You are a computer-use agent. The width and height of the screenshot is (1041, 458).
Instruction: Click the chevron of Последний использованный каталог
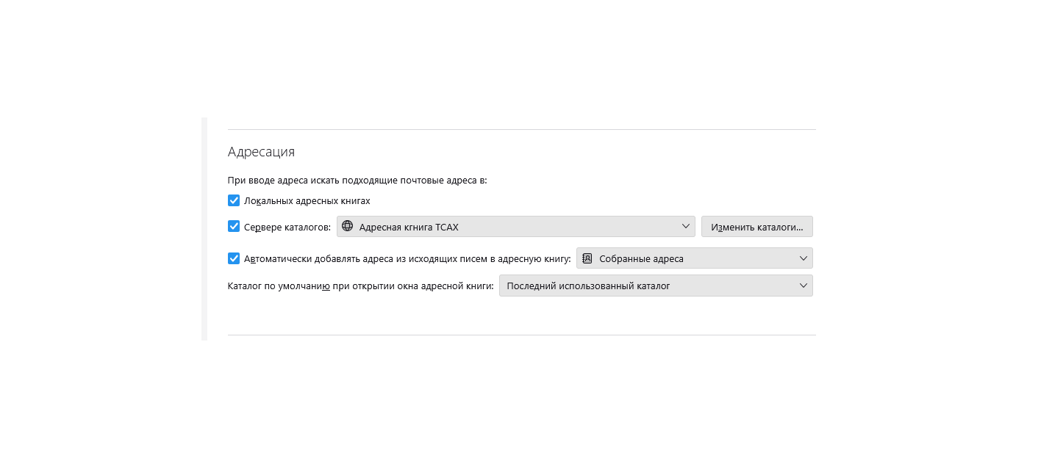(x=803, y=286)
